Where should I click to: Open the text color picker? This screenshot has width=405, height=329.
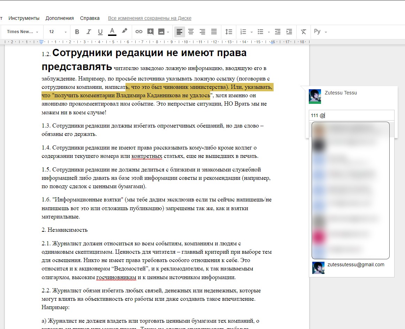(112, 32)
